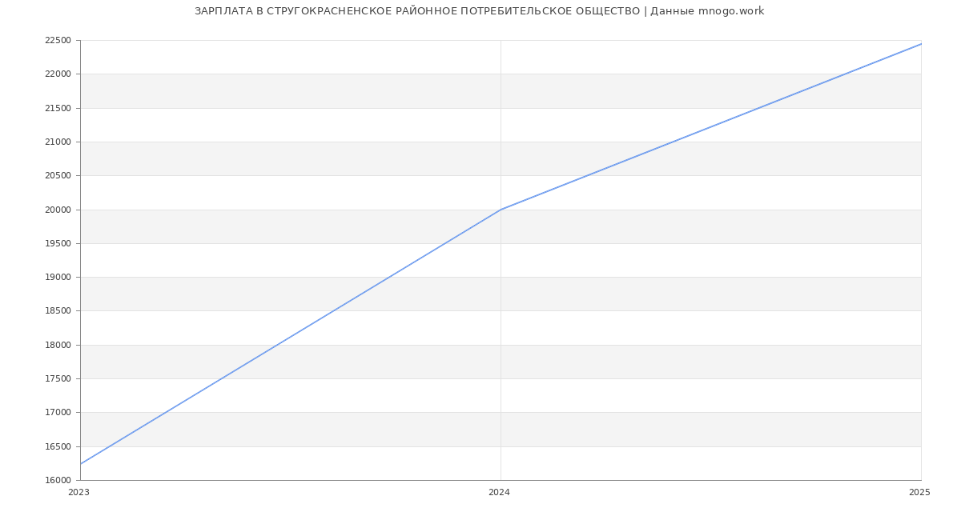This screenshot has height=520, width=961.
Task: Click the 19500 y-axis label
Action: [58, 244]
